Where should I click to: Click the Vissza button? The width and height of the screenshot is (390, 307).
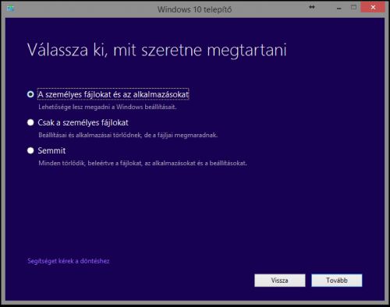click(x=280, y=281)
